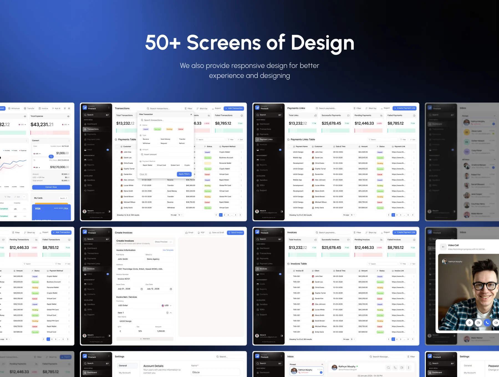Click Clear All in filter popup
This screenshot has height=377, width=499.
[143, 174]
